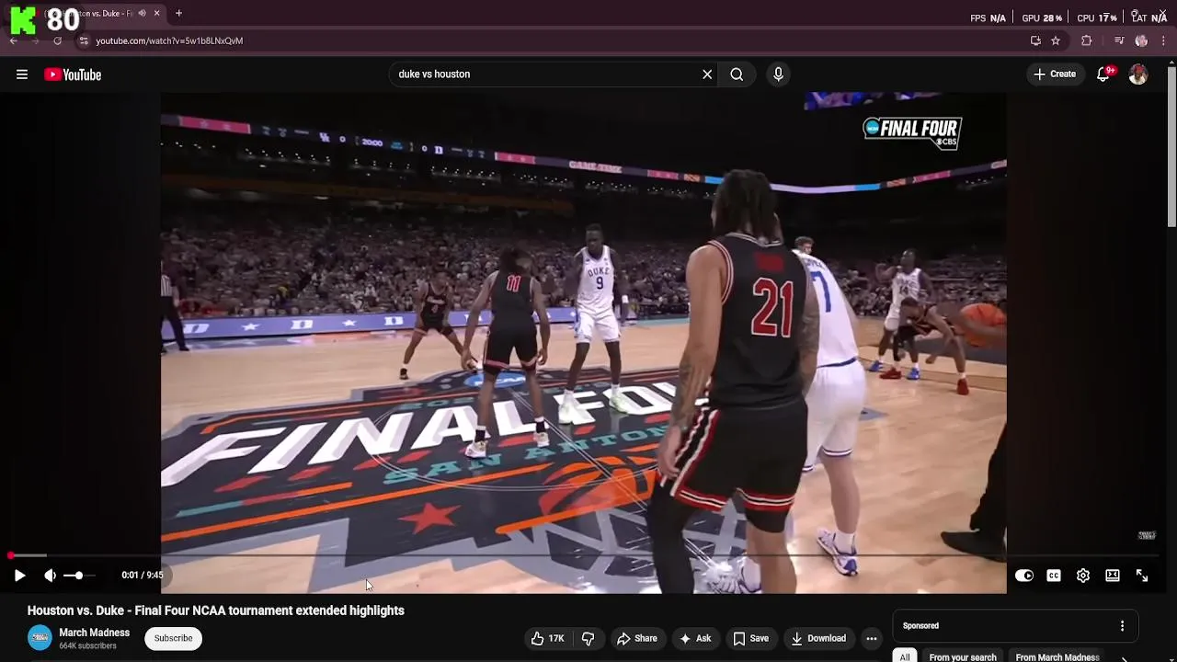Enter full screen mode
1177x662 pixels.
tap(1142, 576)
